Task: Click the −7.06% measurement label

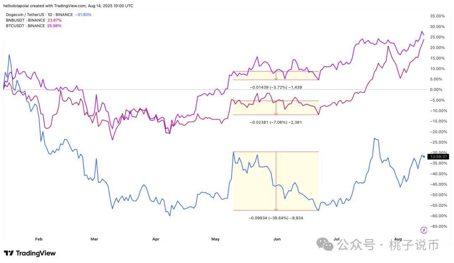Action: pos(276,122)
